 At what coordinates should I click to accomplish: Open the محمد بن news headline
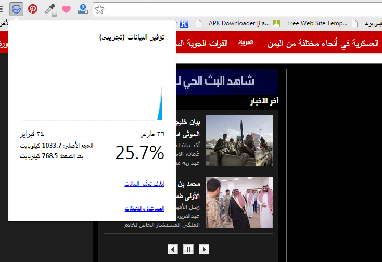tap(188, 190)
